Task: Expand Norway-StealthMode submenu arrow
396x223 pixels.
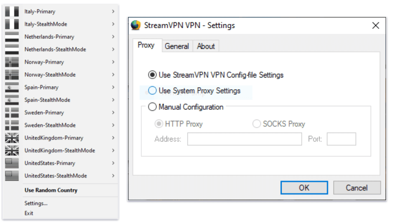Action: (113, 75)
